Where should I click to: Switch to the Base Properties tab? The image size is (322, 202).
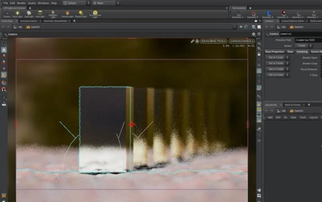tap(275, 52)
